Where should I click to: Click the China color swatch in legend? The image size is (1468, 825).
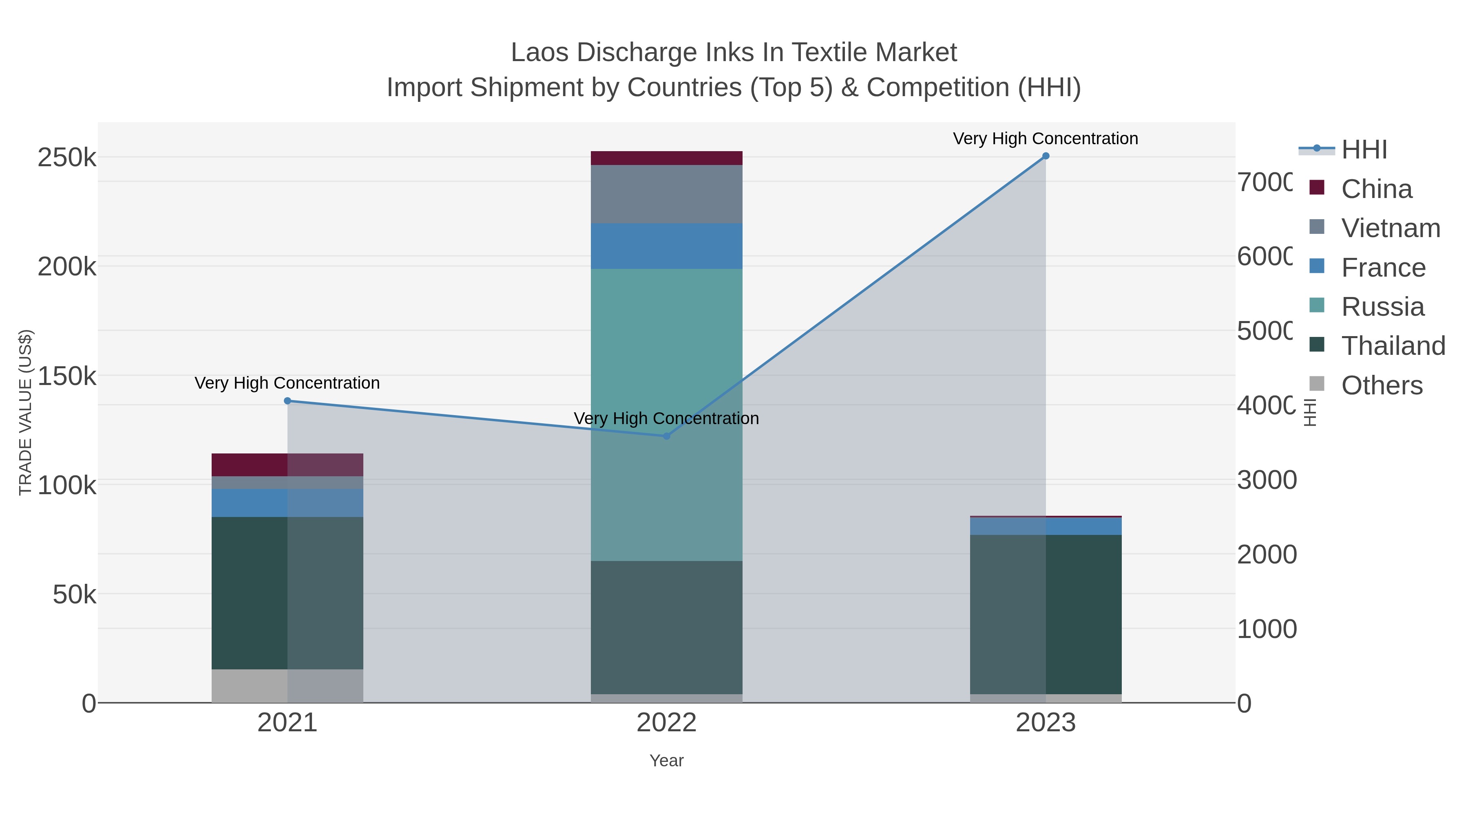click(1317, 187)
